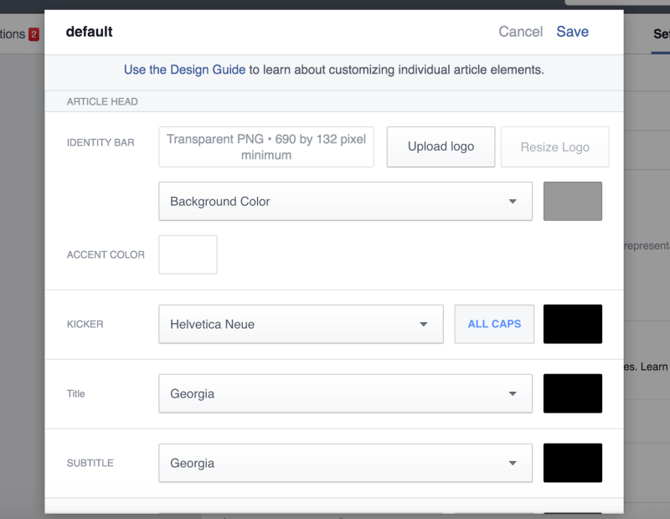Cancel the style editing dialog
Viewport: 670px width, 519px height.
(520, 32)
